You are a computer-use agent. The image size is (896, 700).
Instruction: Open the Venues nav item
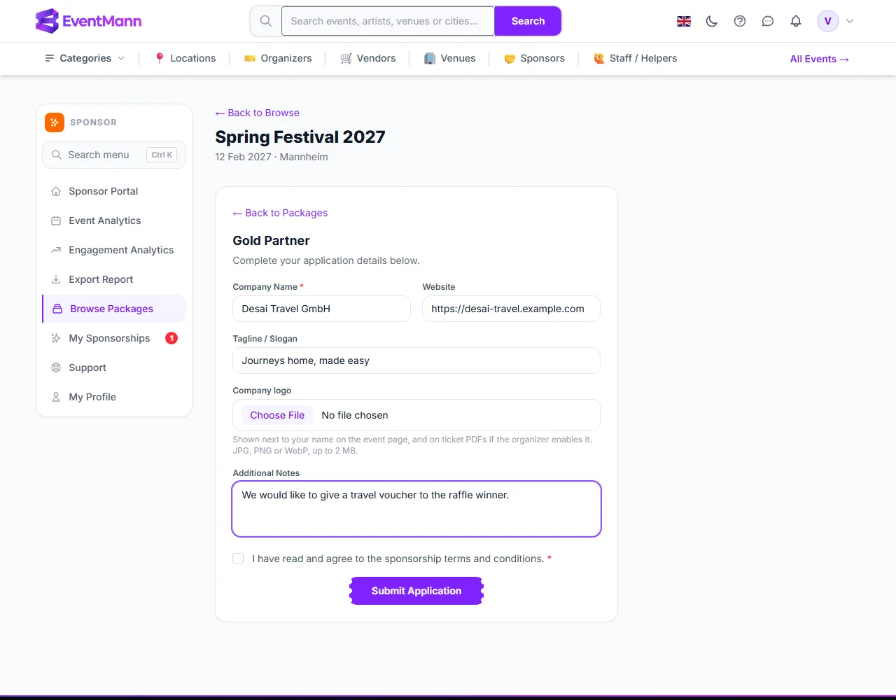pyautogui.click(x=450, y=58)
